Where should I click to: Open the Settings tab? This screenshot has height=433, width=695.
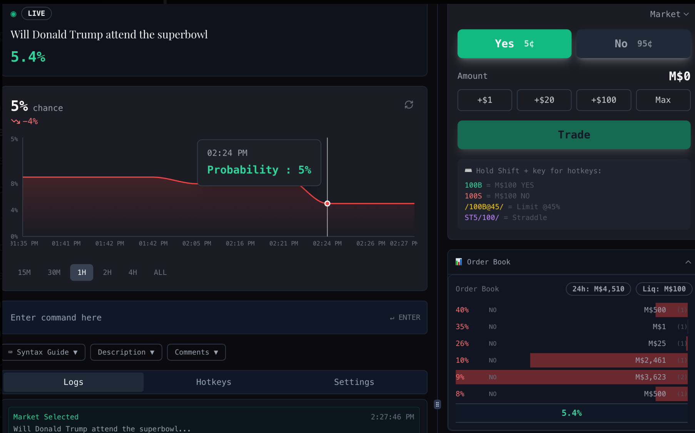[354, 382]
